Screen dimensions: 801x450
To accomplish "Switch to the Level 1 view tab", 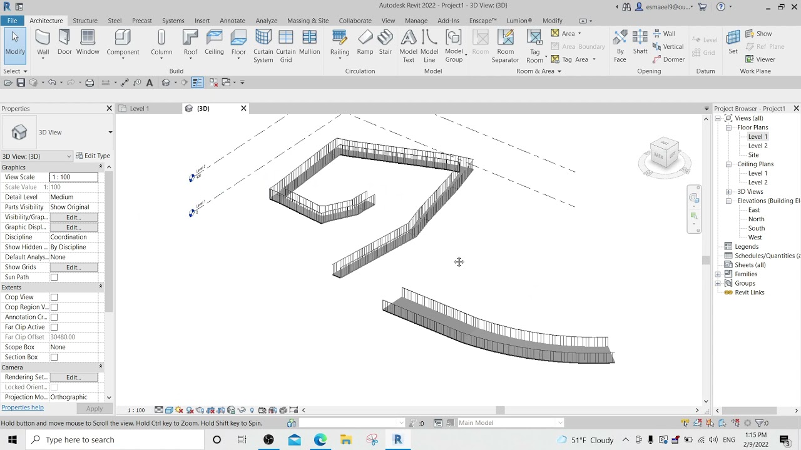I will [139, 109].
